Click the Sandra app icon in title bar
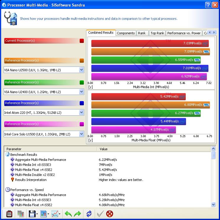Image resolution: width=220 pixels, height=220 pixels. [4, 5]
